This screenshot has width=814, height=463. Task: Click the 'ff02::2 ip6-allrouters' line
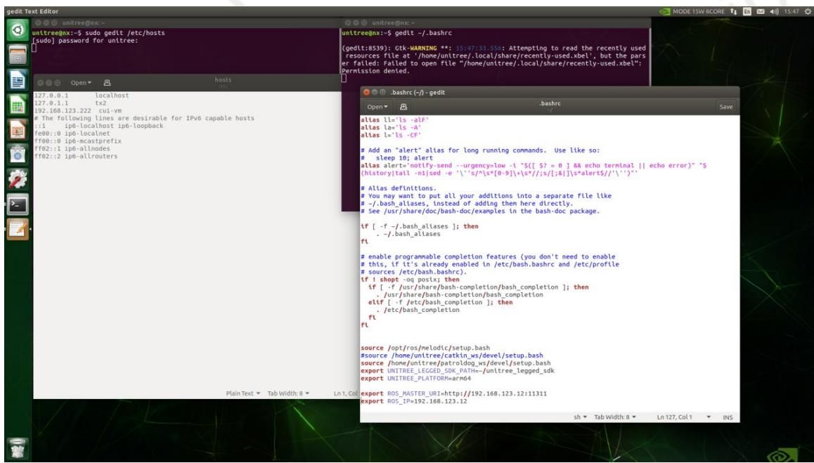(76, 156)
